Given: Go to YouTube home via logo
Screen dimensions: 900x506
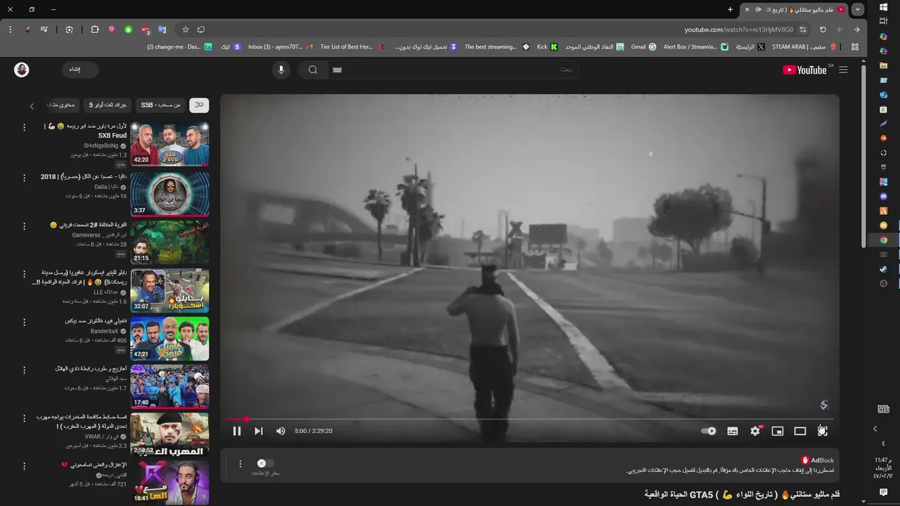Looking at the screenshot, I should click(806, 70).
